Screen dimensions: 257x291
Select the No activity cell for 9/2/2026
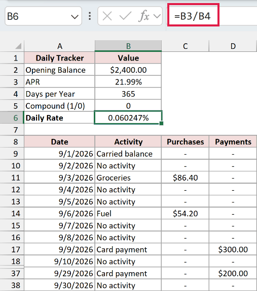(x=128, y=166)
